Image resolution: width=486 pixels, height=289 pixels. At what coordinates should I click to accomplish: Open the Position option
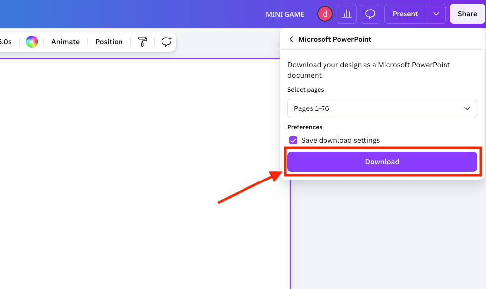pos(109,42)
